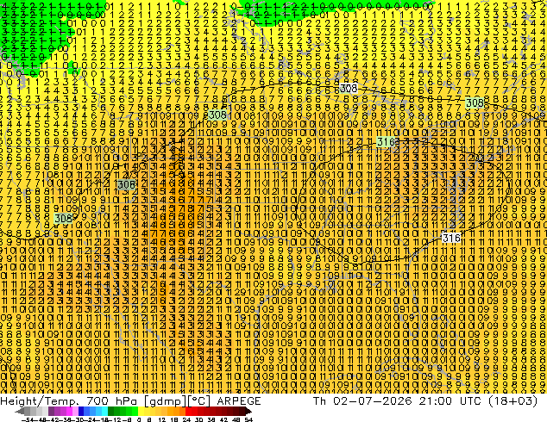The image size is (547, 422).
Task: Select the bright yellow legend swatch above 0
Action: pos(141,412)
